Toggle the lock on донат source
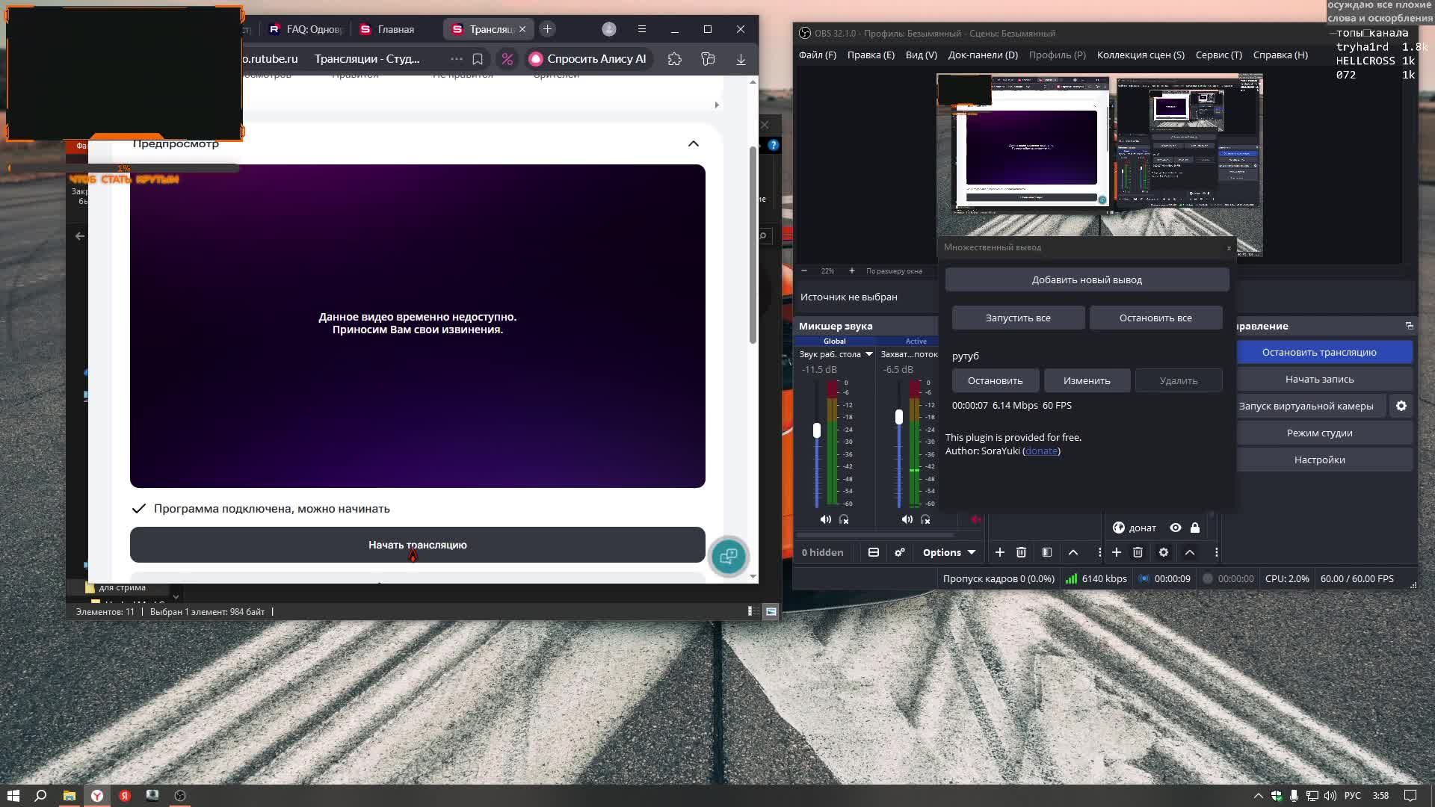This screenshot has width=1435, height=807. pyautogui.click(x=1195, y=528)
